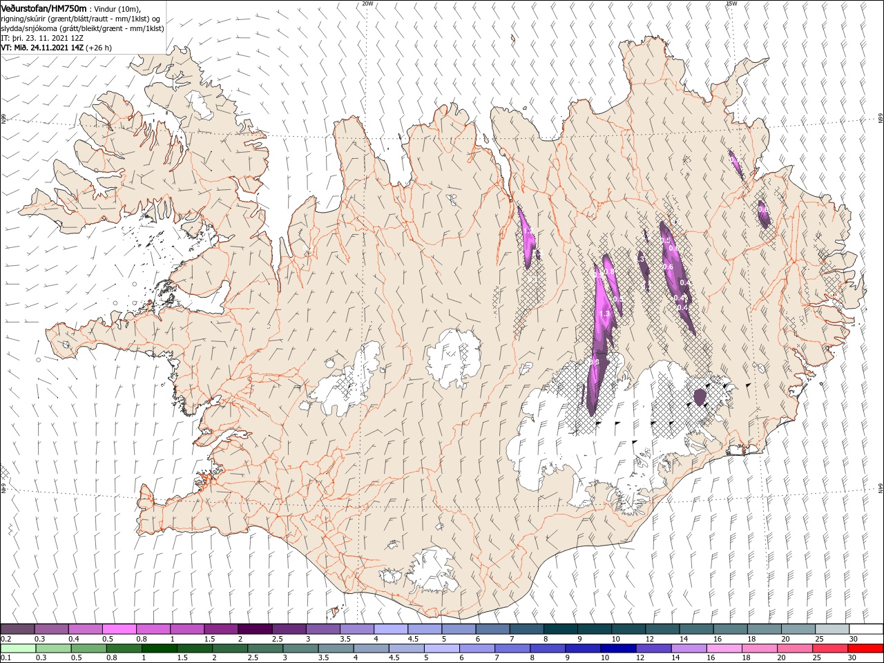Select the lilac lower swatch labeled 14
Screen dimensions: 884x663
point(688,648)
